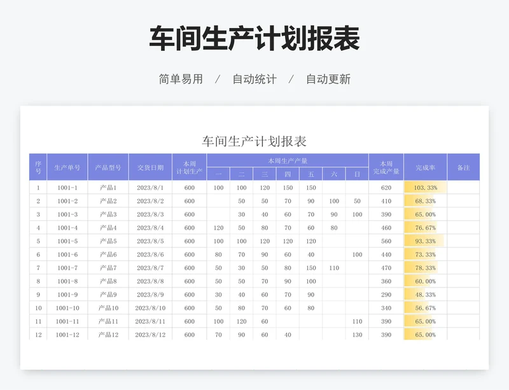Click the weekday header 六
509x390 pixels.
pos(334,174)
